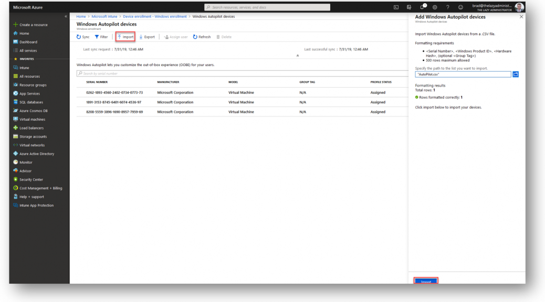Open the Filter toolbar option
Image resolution: width=545 pixels, height=302 pixels.
(101, 37)
